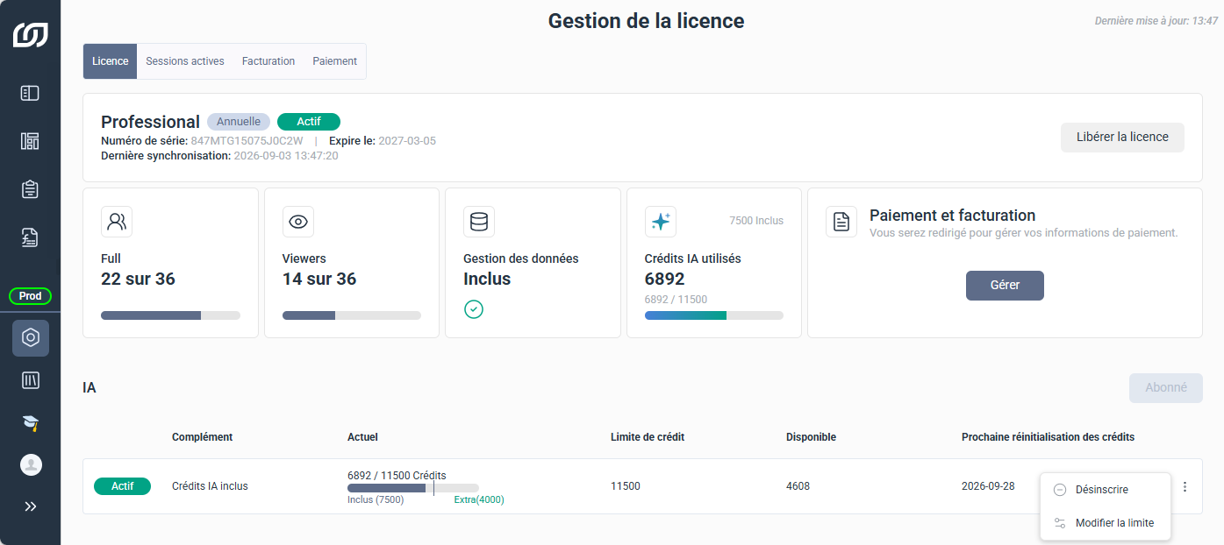Click the Professional plan title
This screenshot has height=545, width=1224.
tap(151, 122)
